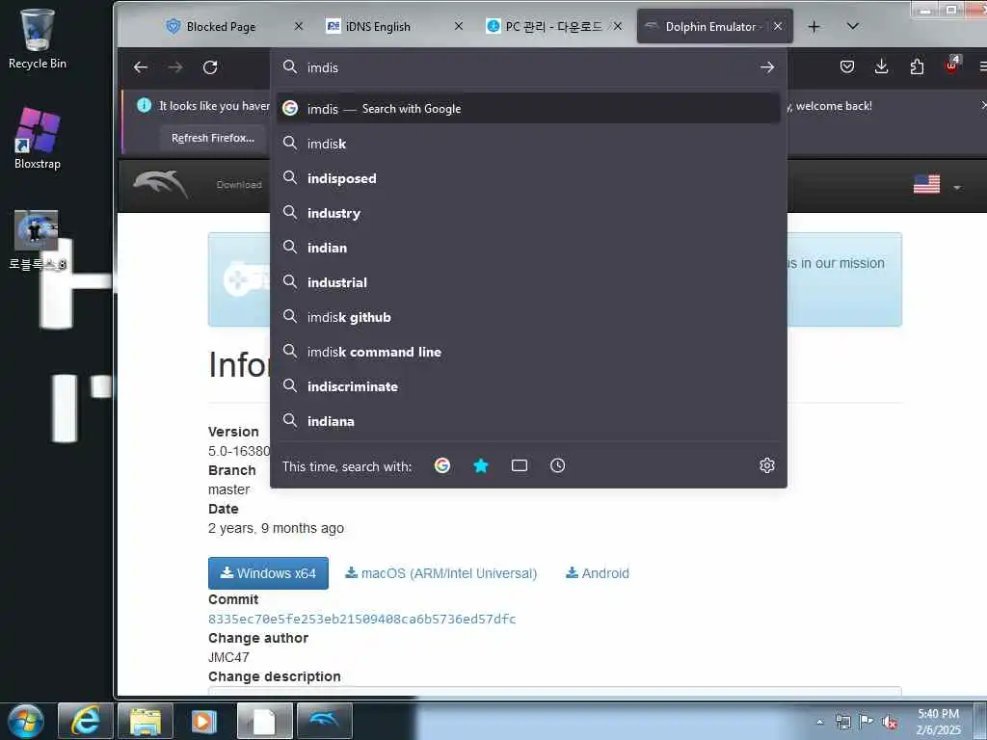
Task: Search open tabs with the tab icon
Action: pos(520,465)
